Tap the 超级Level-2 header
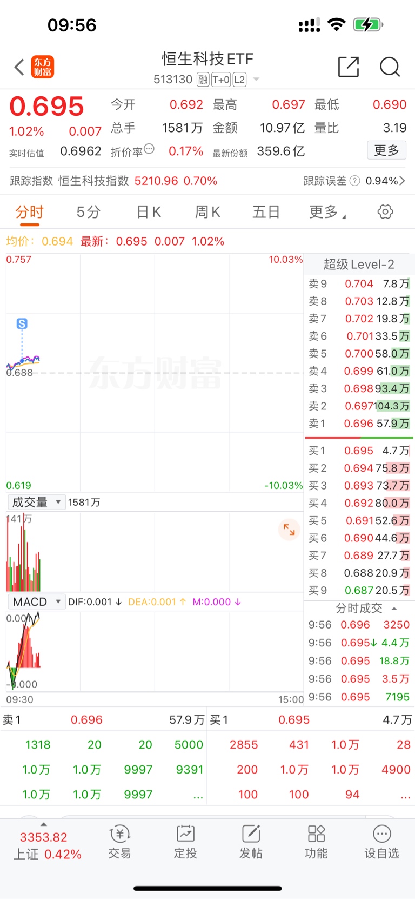Screen dimensions: 415x899 359,264
